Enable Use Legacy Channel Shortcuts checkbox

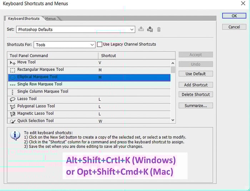pos(100,44)
